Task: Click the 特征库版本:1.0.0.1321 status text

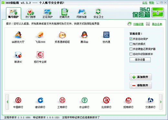Action: 46,117
